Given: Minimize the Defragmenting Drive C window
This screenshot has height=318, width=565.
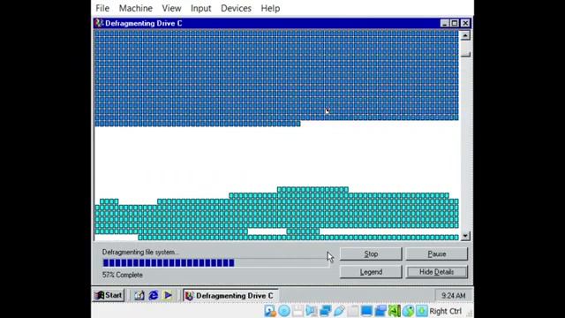Looking at the screenshot, I should point(445,23).
